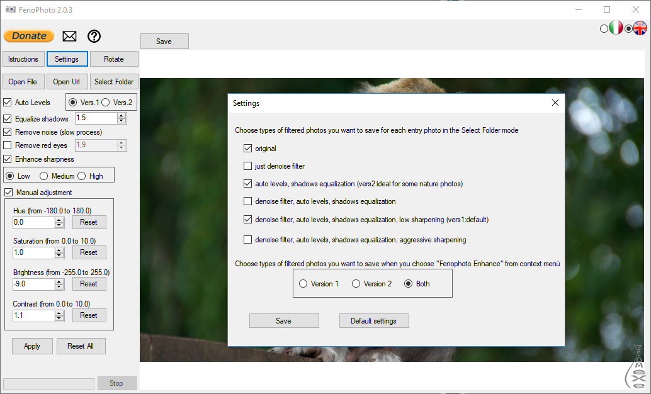Click the Hue spinner up arrow
Viewport: 651px width, 394px height.
pos(59,219)
